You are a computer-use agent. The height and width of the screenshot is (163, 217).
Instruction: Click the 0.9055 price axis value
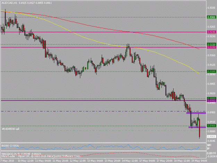pos(211,84)
